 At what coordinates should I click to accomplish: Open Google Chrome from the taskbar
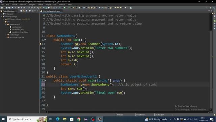[x=79, y=119]
